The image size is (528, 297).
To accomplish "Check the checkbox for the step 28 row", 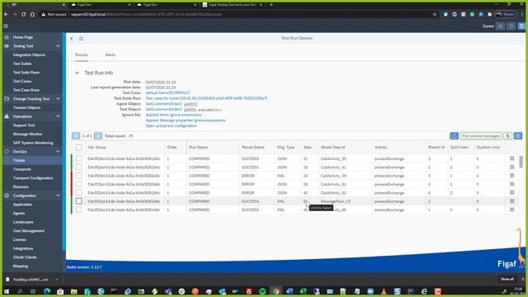I will tap(79, 184).
